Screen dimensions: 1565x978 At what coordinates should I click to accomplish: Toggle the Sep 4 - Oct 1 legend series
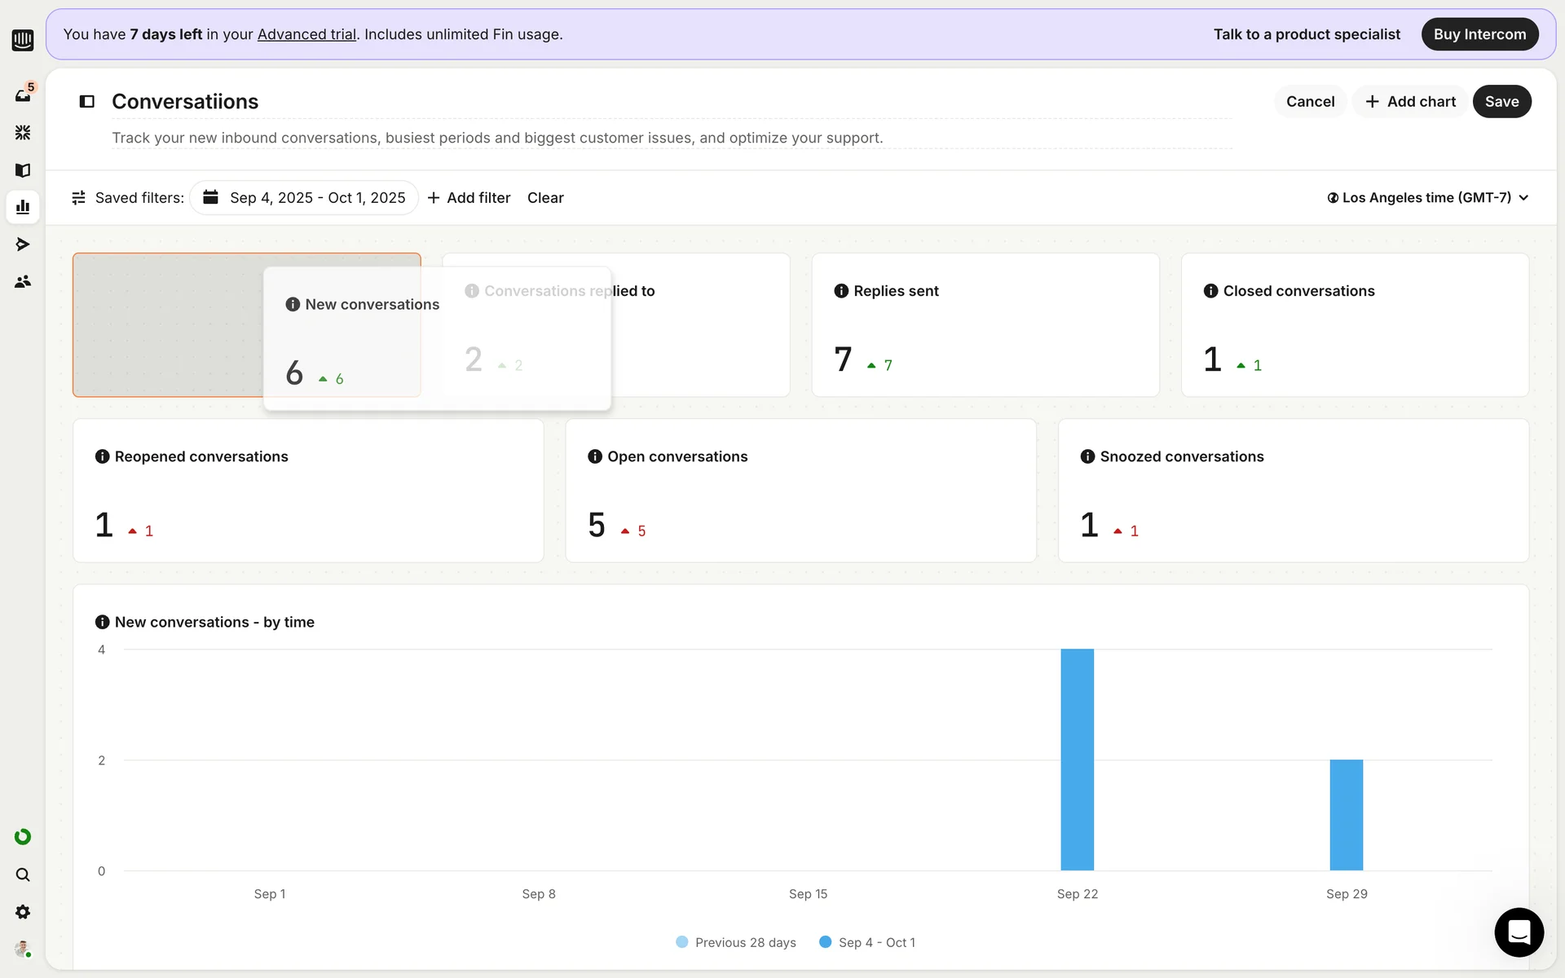click(x=867, y=942)
